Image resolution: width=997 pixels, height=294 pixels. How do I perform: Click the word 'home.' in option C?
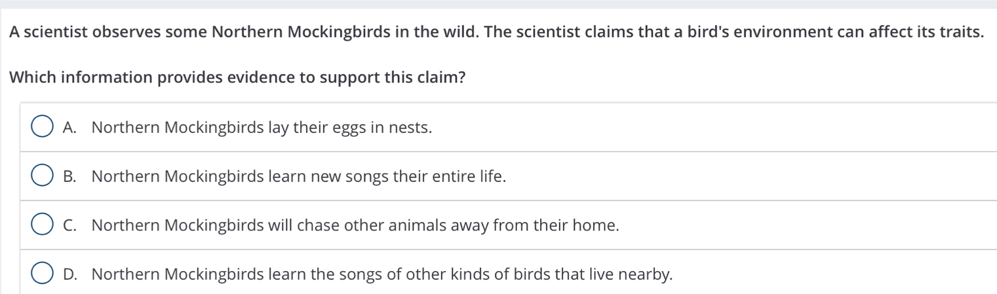pos(596,225)
